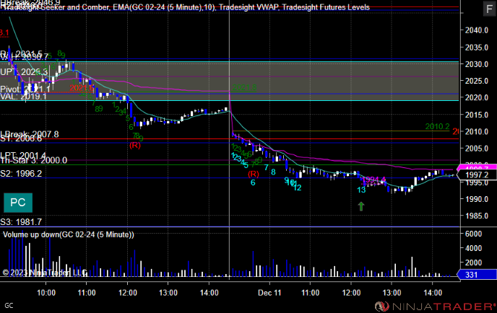This screenshot has width=497, height=313.
Task: Click the 6000 volume axis label
Action: pos(473,234)
